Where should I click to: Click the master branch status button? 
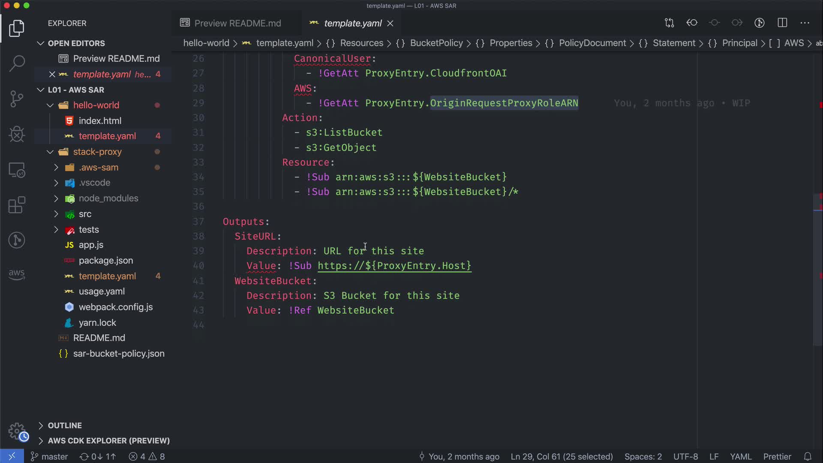tap(49, 457)
